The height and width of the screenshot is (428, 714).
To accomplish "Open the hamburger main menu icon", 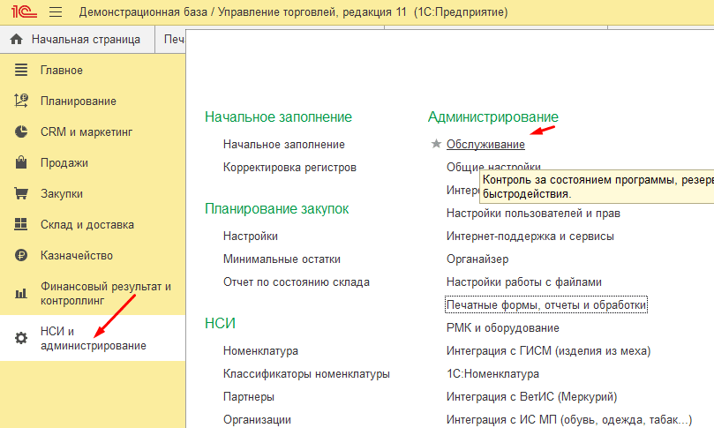I will coord(56,11).
